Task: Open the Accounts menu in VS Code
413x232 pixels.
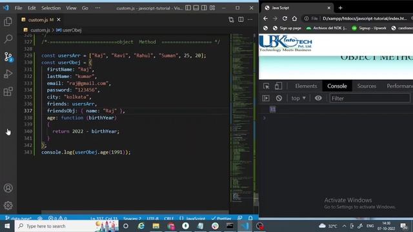Action: coord(8,188)
